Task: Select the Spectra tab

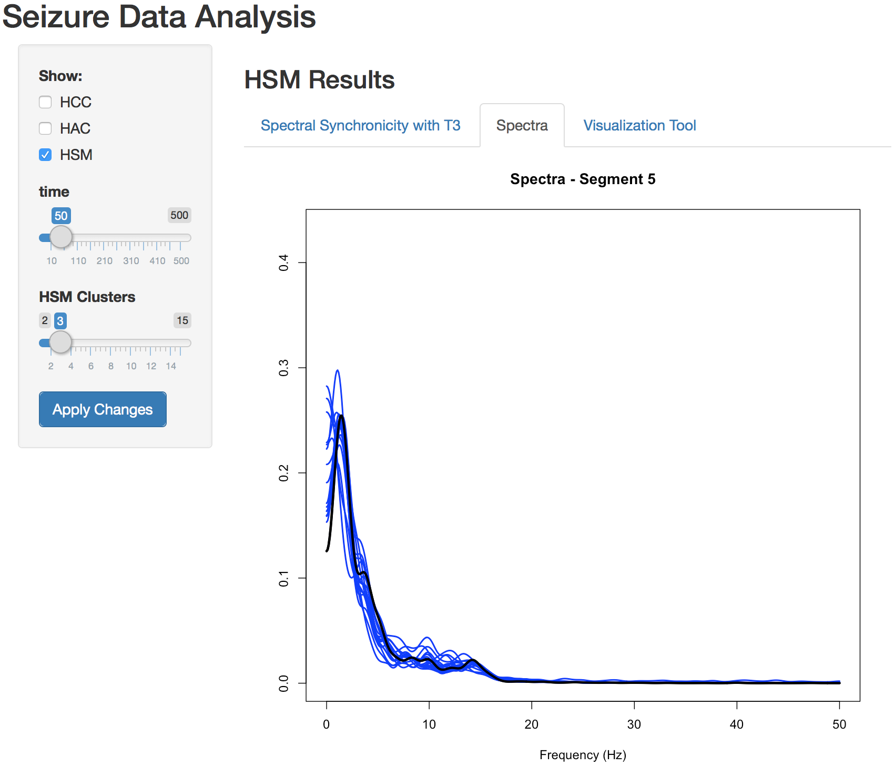Action: click(522, 126)
